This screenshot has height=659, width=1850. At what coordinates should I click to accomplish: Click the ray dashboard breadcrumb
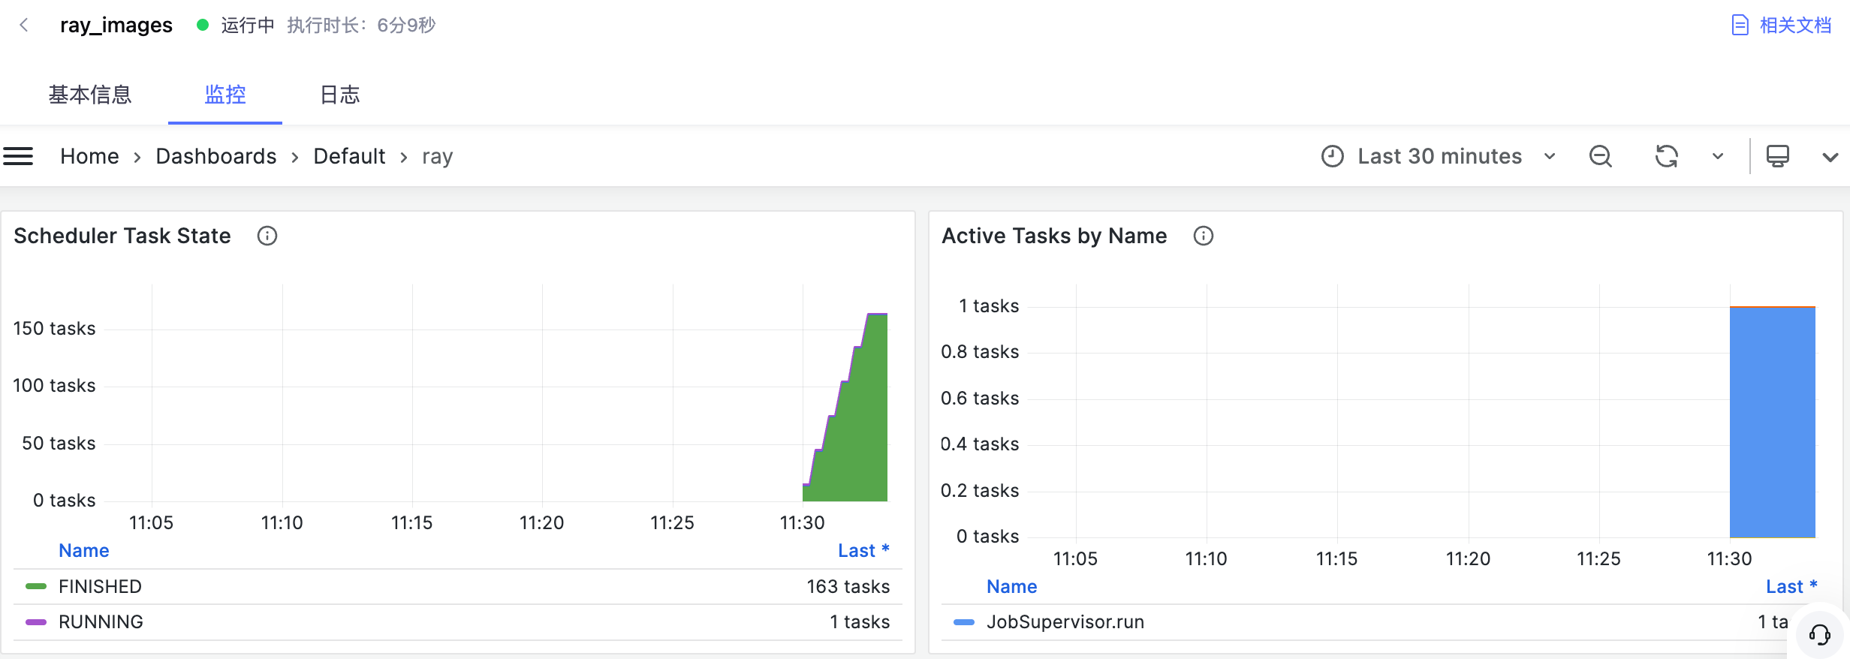tap(438, 156)
